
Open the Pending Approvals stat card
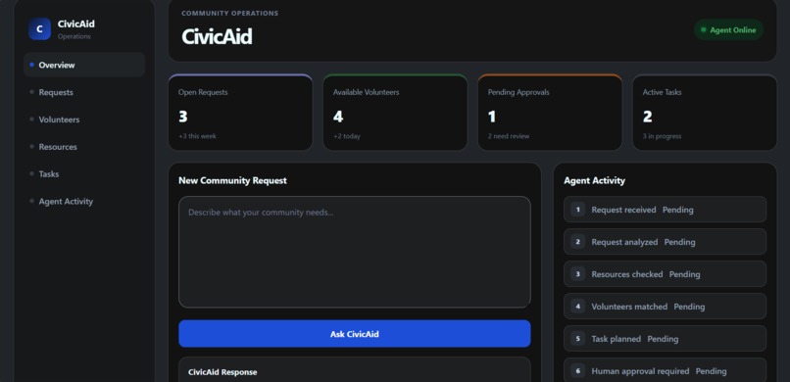click(550, 113)
